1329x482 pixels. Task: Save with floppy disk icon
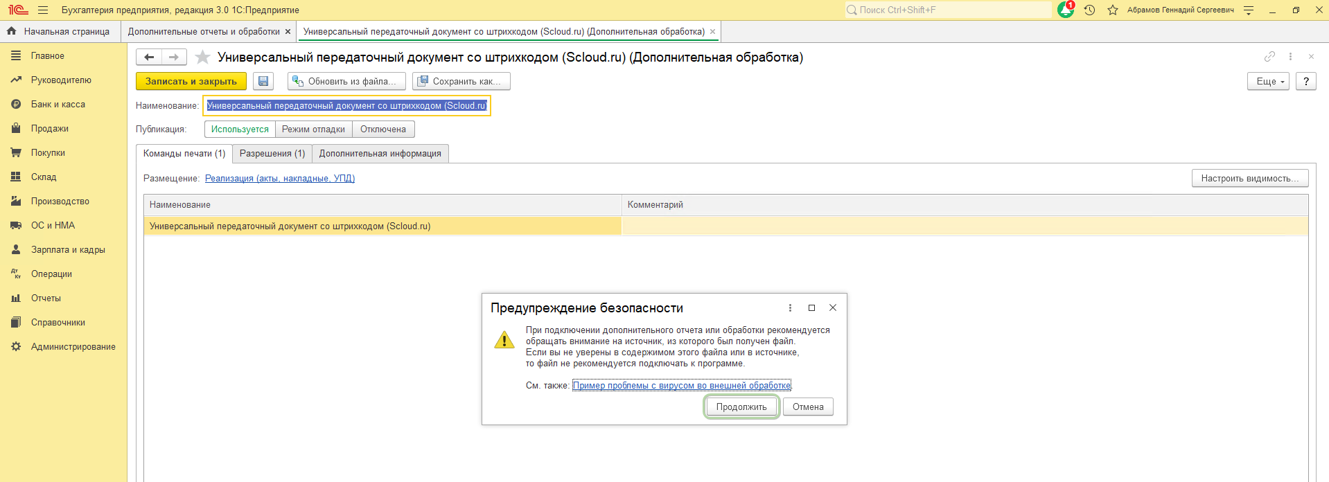pos(263,81)
